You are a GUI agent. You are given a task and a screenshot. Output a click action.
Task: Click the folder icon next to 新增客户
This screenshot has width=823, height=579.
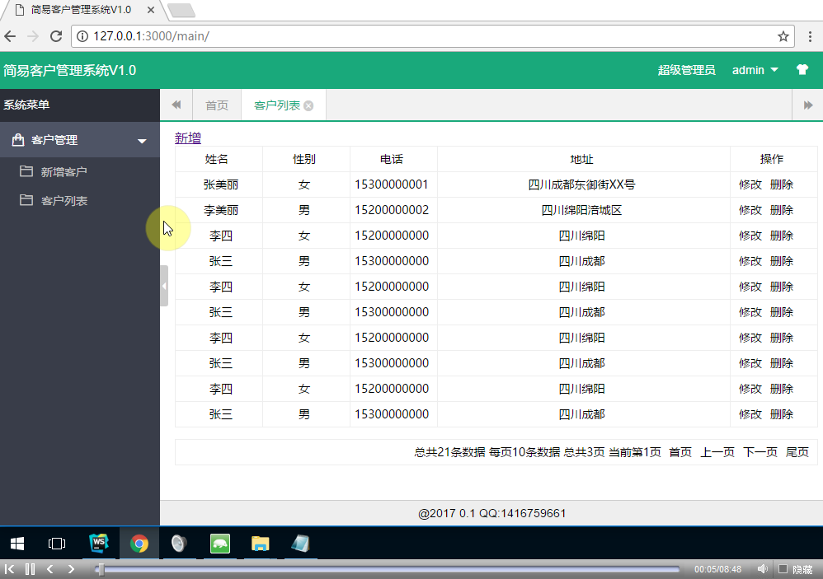pos(26,170)
